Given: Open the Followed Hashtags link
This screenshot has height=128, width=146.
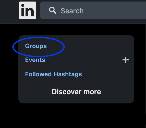Looking at the screenshot, I should coord(53,74).
